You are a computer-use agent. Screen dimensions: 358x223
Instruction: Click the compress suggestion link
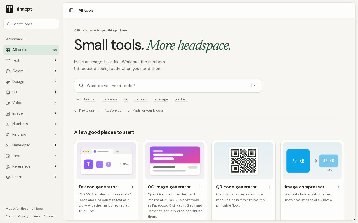[110, 99]
